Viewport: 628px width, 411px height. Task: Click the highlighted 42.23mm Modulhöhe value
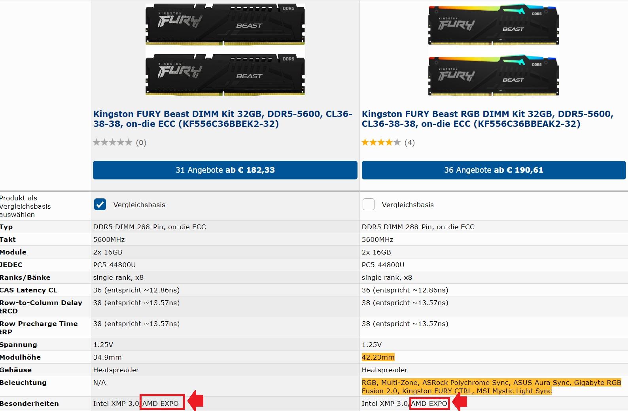[x=378, y=357]
